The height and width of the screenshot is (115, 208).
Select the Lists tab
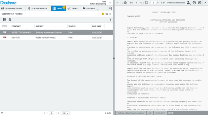tap(58, 8)
